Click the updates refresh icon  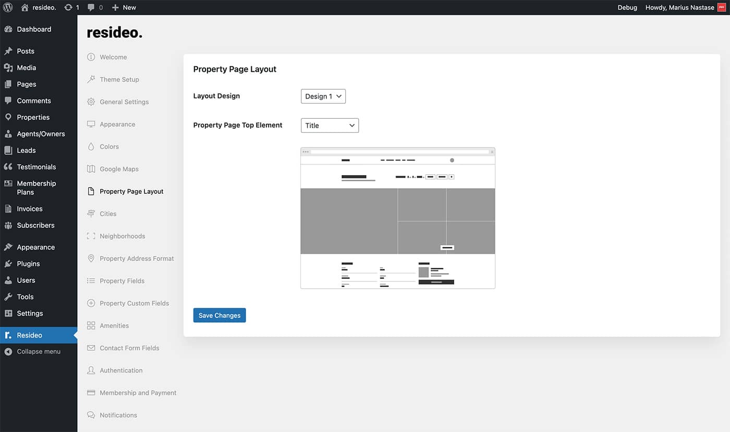tap(68, 7)
